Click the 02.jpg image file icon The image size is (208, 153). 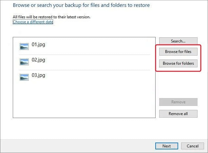(x=24, y=62)
